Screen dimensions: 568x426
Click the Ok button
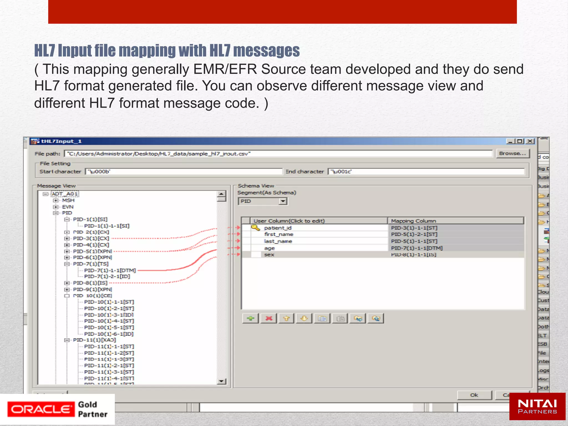[474, 395]
